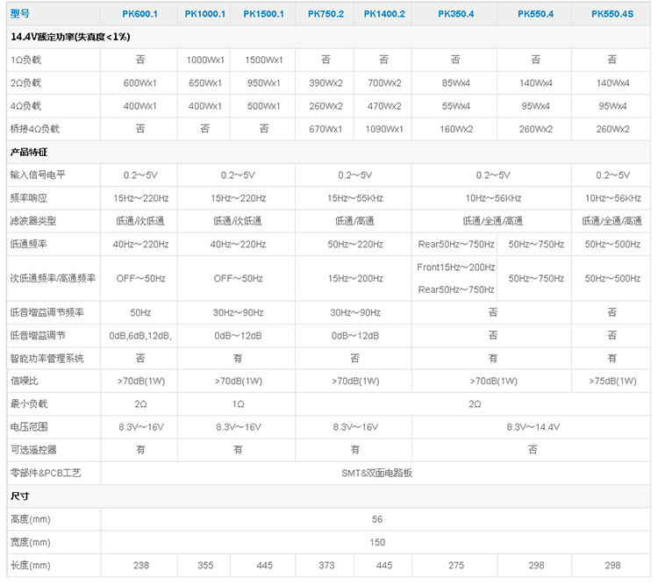Select the 50Hz cell under PK600.1

point(140,313)
